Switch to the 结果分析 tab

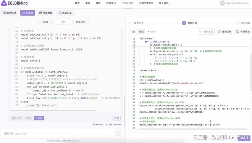[81, 22]
